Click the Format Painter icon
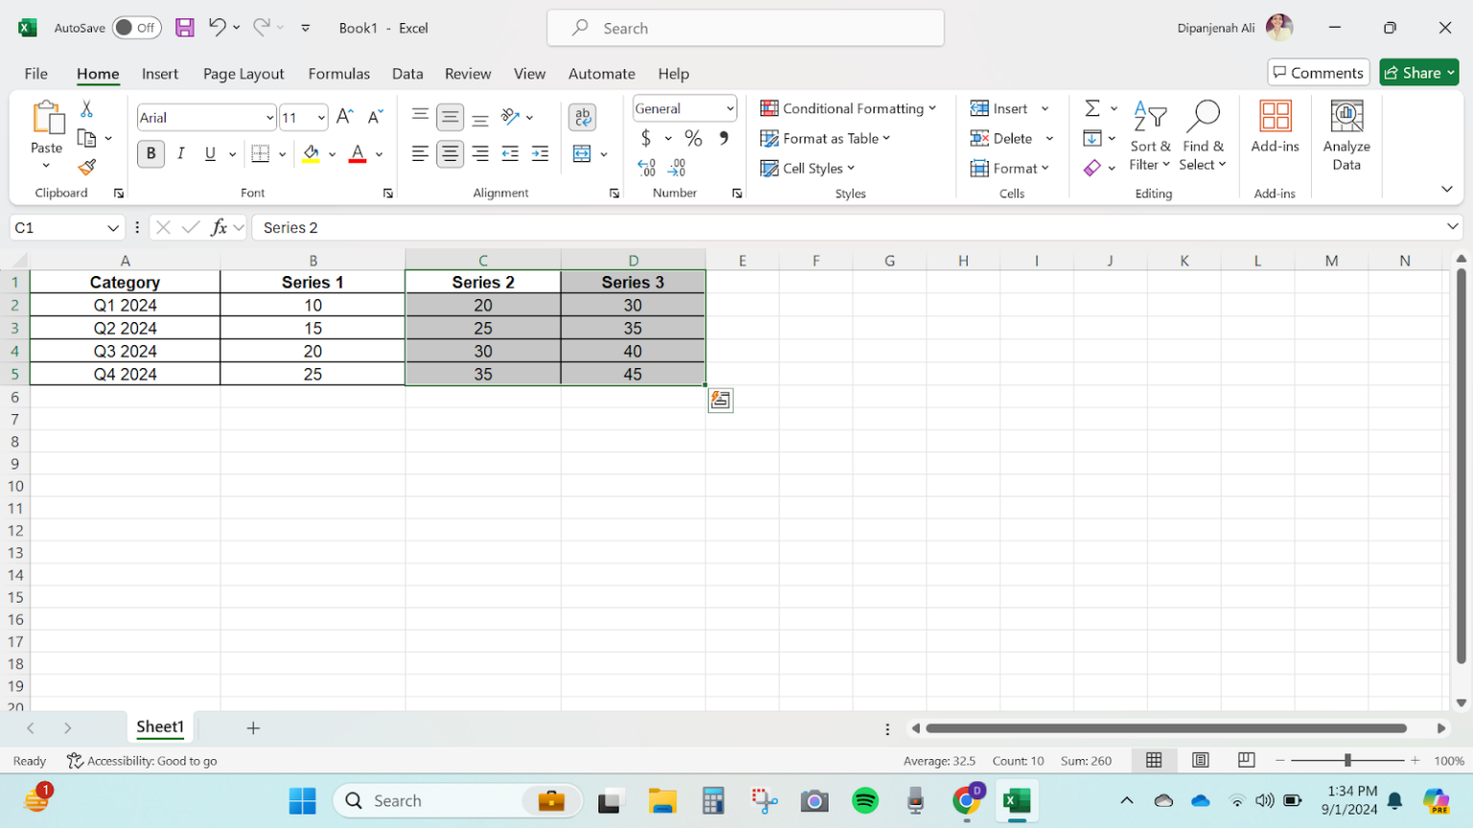The height and width of the screenshot is (828, 1473). [85, 167]
